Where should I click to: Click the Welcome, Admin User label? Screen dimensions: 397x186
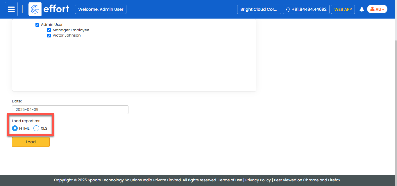tap(101, 9)
